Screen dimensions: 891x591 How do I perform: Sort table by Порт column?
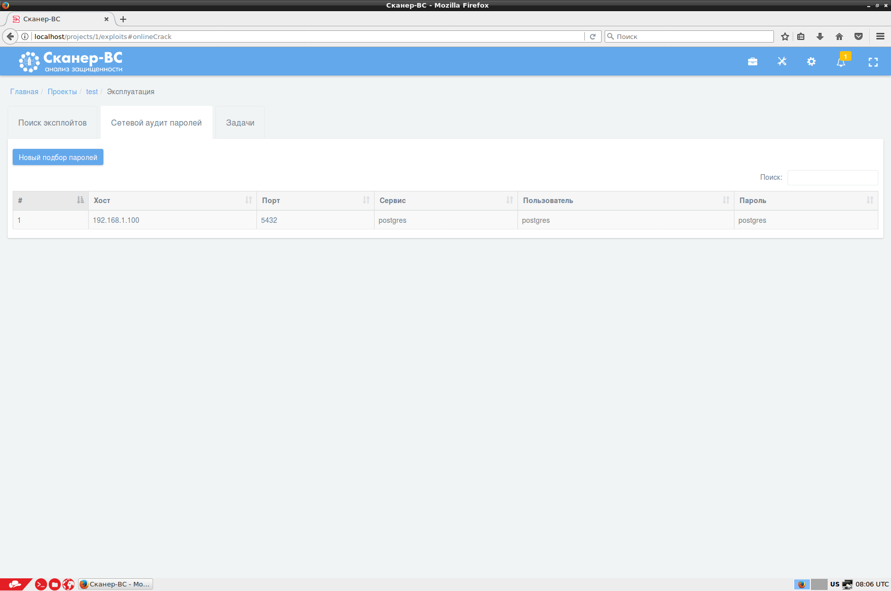tap(315, 201)
